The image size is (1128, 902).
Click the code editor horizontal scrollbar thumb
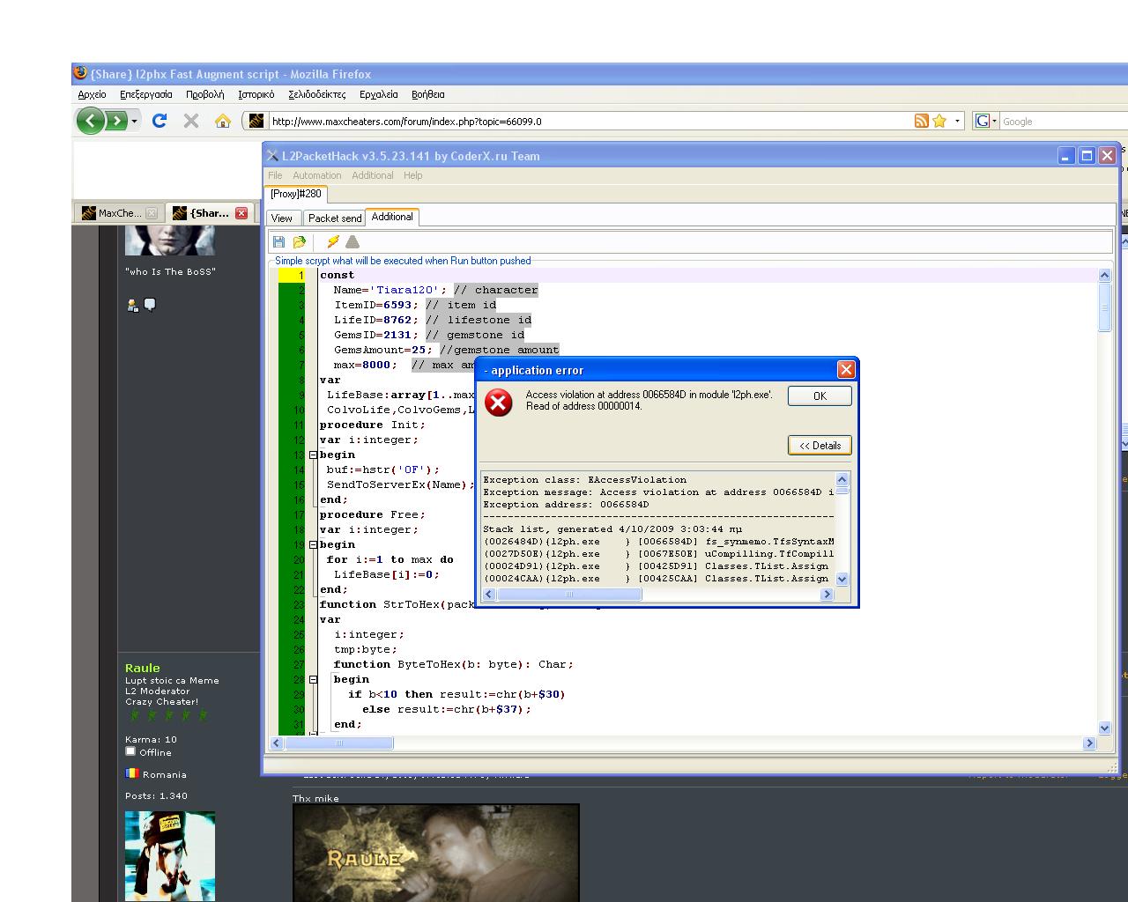tap(339, 743)
